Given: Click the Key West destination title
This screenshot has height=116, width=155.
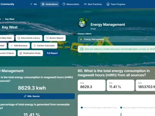Looking at the screenshot, I should click(10, 27).
